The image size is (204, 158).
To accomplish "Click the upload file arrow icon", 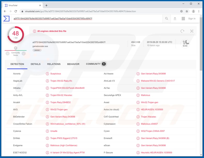I will point(175,19).
